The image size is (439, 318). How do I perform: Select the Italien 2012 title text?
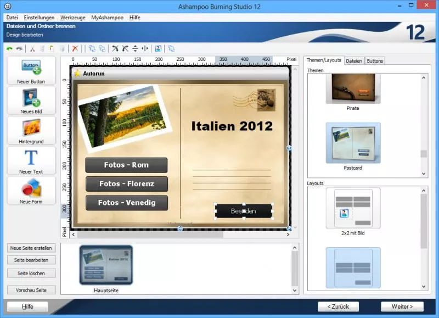232,126
